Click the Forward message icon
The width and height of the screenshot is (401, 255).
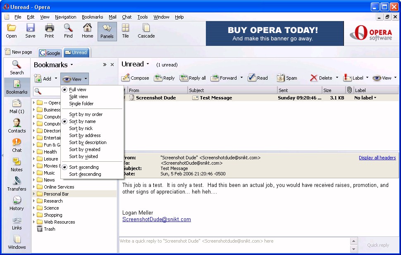215,78
